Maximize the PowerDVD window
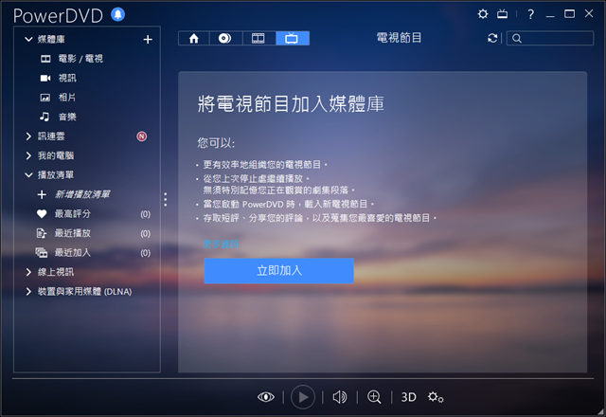Image resolution: width=606 pixels, height=417 pixels. click(x=569, y=14)
